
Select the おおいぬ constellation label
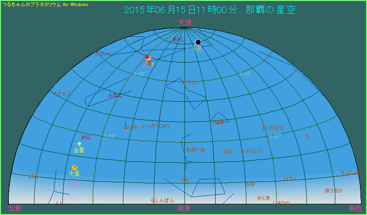pos(195,150)
